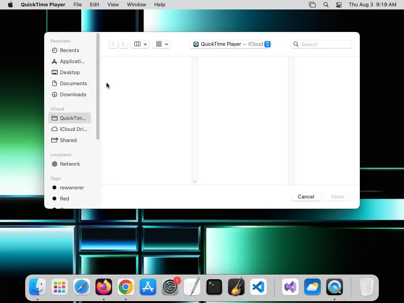Image resolution: width=404 pixels, height=303 pixels.
Task: Go back in the file dialog
Action: (x=113, y=44)
